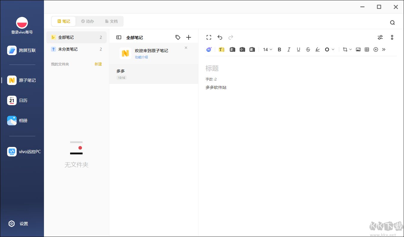The image size is (404, 237).
Task: Select the column layout style icon
Action: [x=252, y=49]
